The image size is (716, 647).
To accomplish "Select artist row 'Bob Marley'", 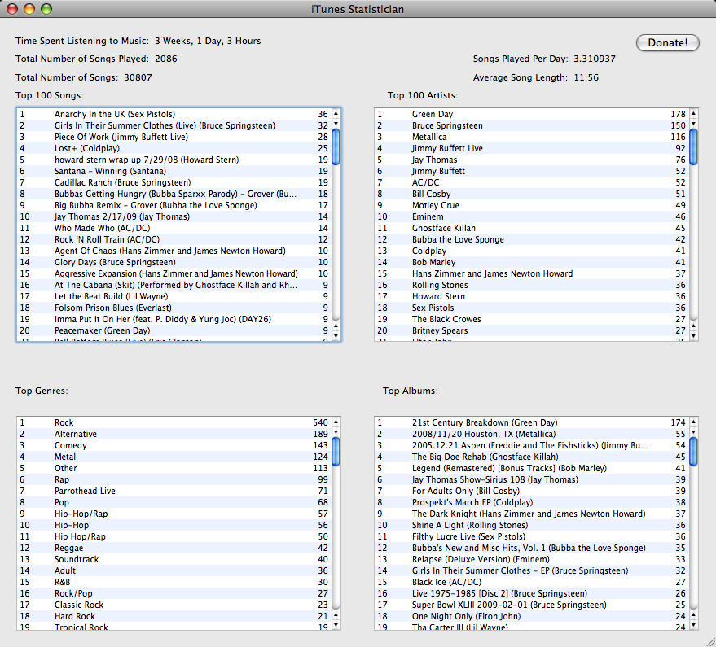I will 532,262.
